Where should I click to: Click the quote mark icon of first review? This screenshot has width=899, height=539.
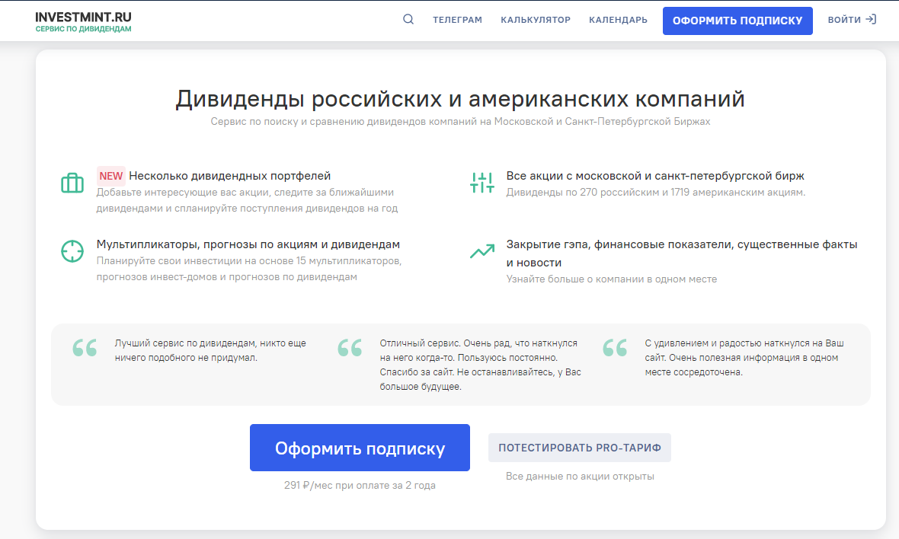point(85,348)
